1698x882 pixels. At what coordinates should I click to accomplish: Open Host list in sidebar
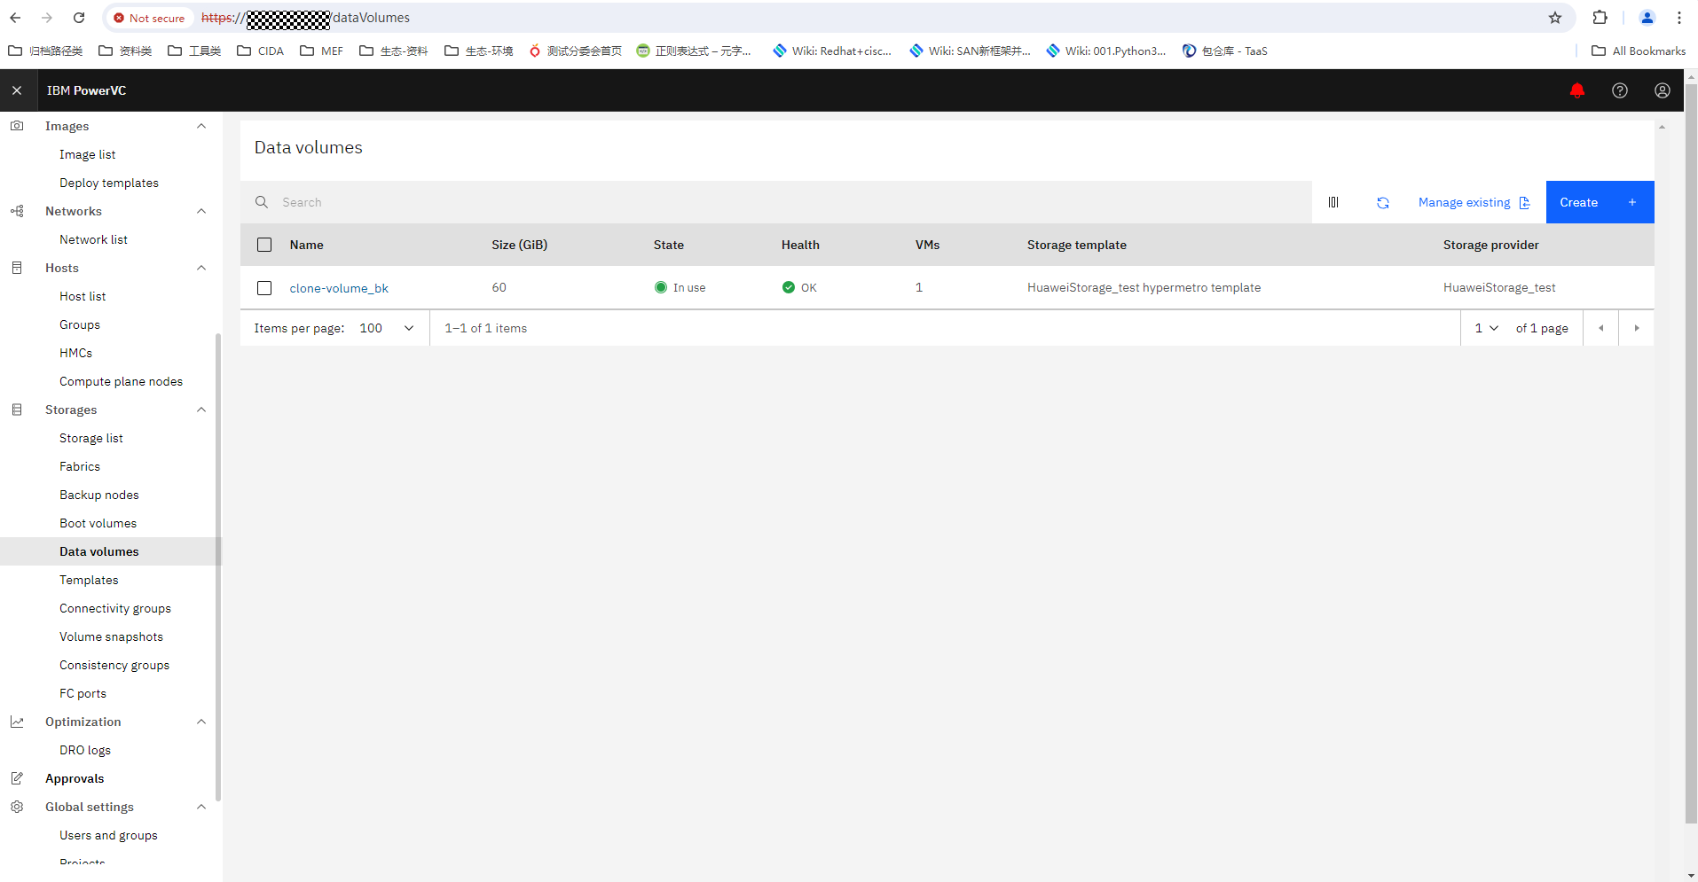pyautogui.click(x=83, y=296)
